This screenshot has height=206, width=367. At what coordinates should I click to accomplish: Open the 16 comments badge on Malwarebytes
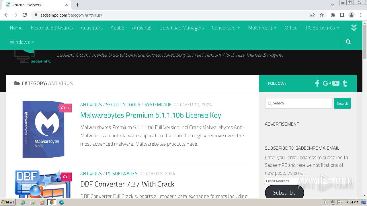coord(65,108)
